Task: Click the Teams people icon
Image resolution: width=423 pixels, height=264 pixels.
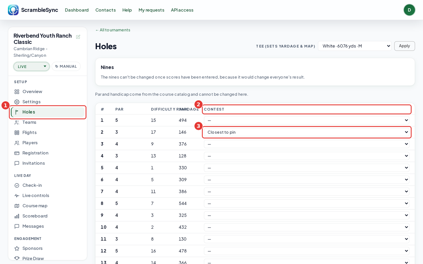Action: (17, 122)
